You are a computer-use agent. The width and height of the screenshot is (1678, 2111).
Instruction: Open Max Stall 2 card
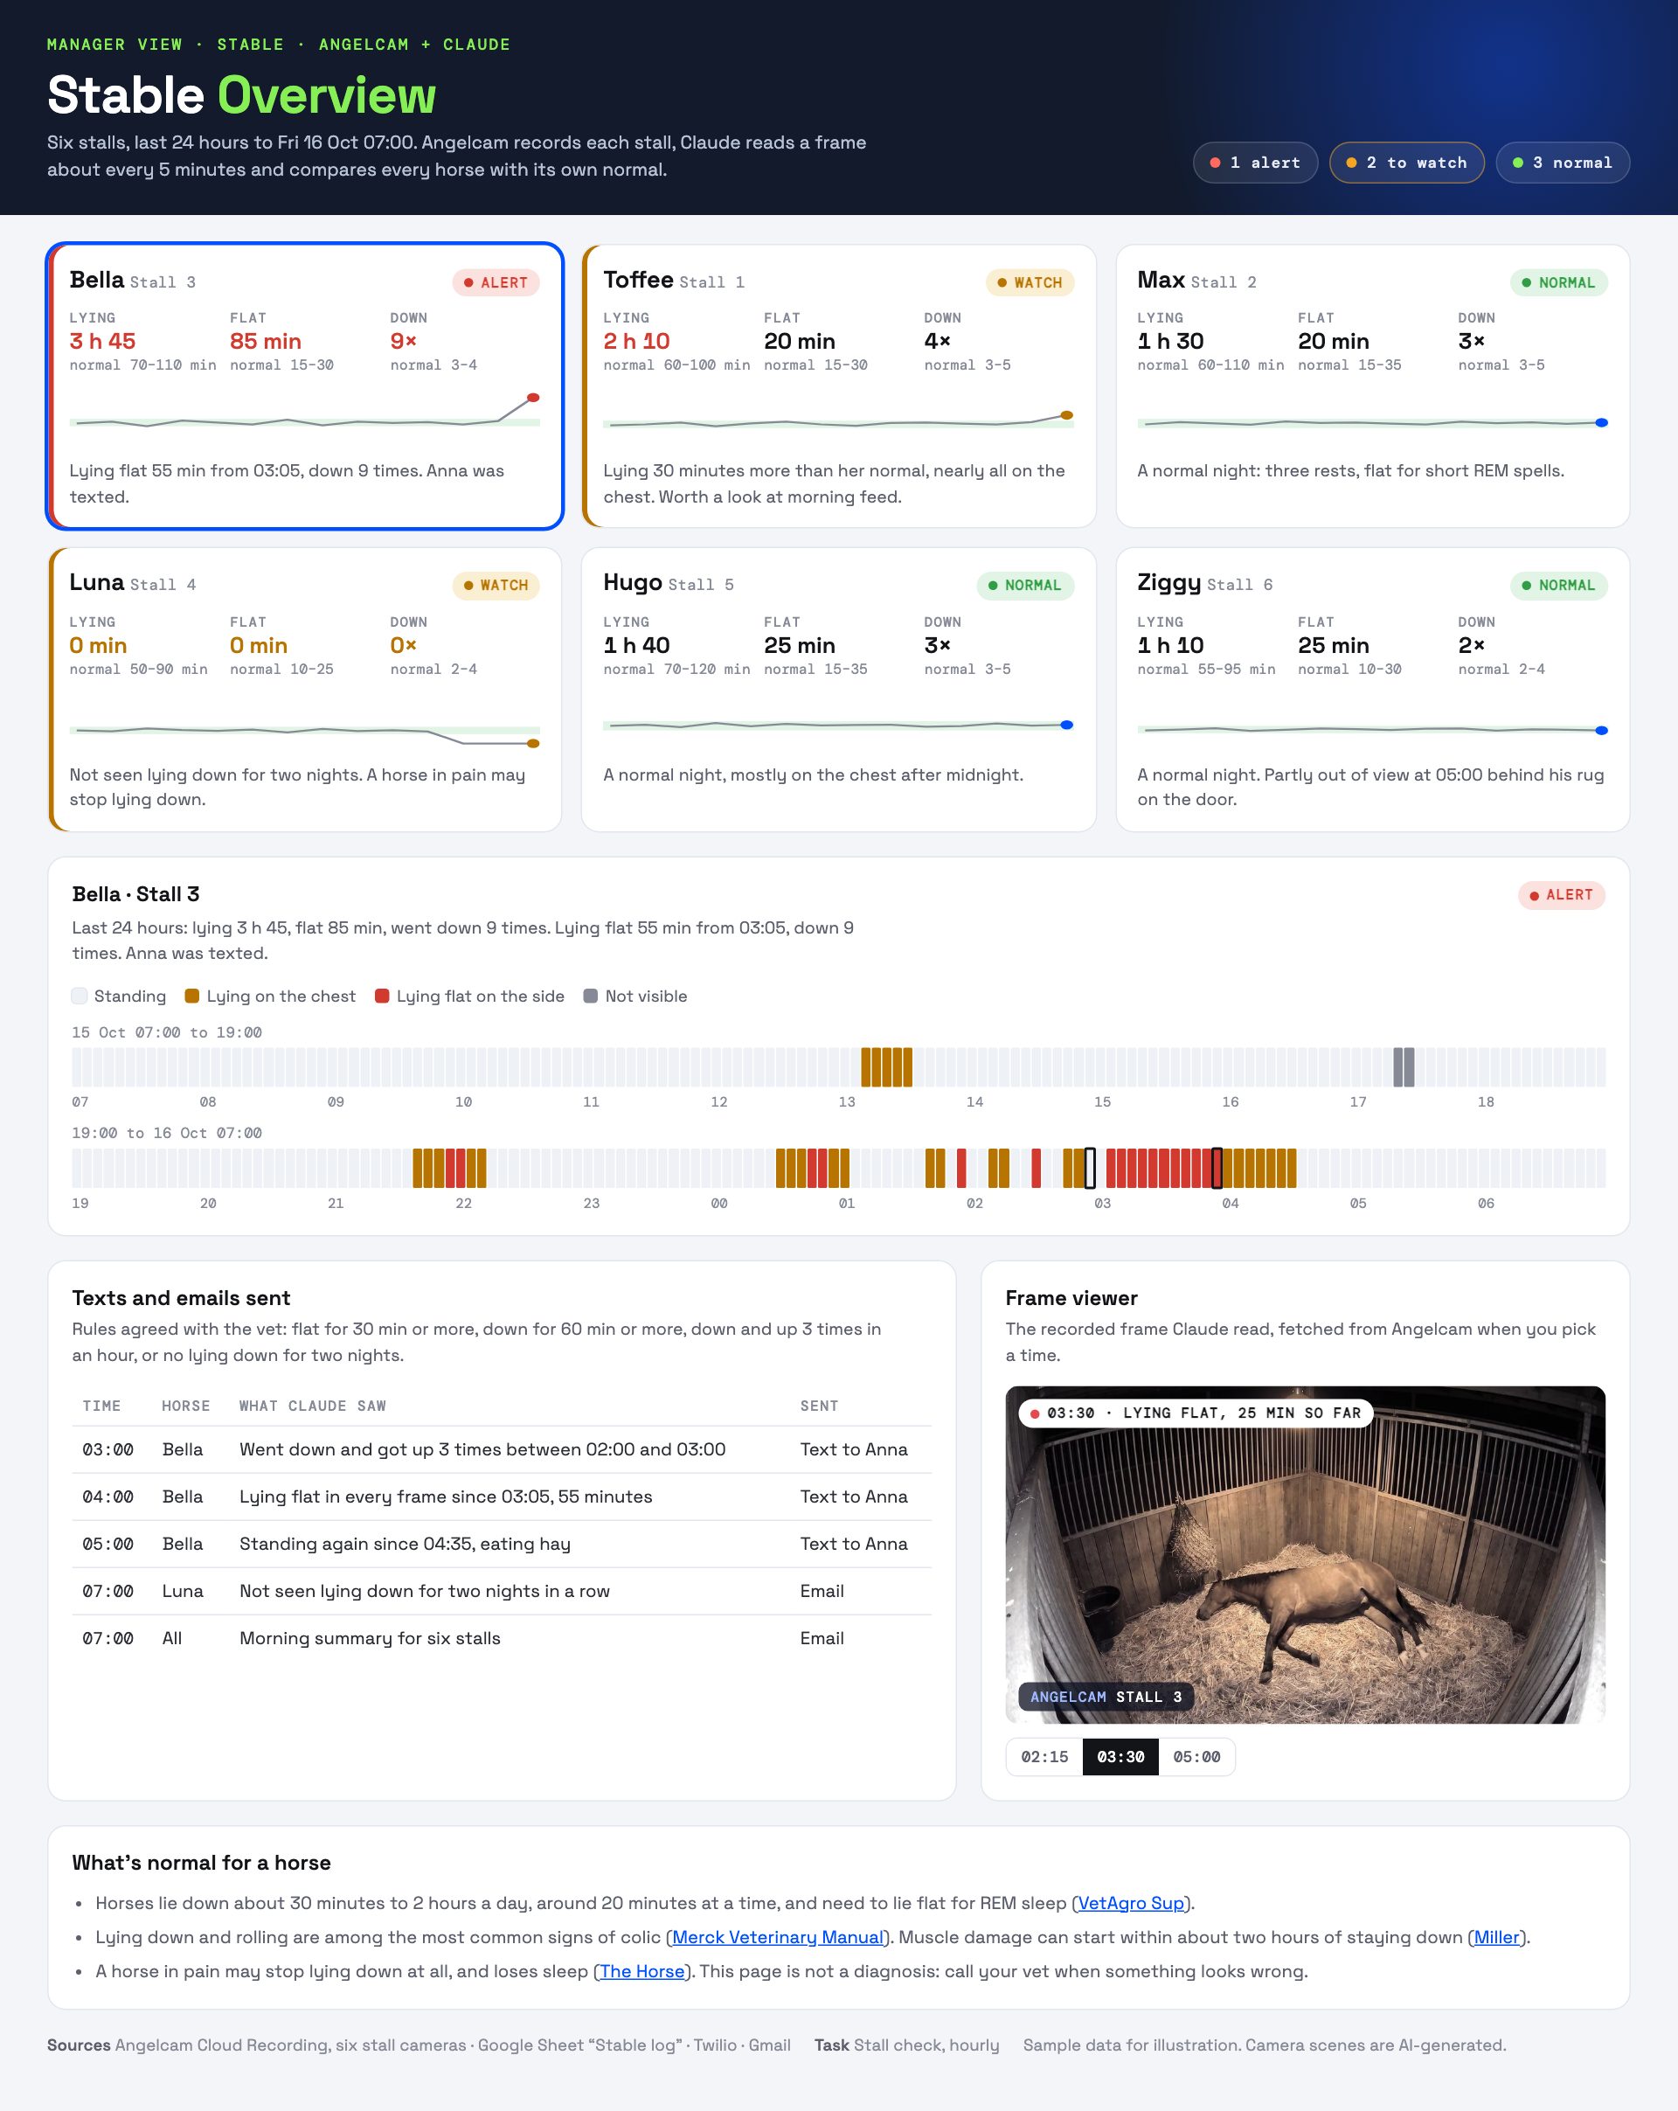pyautogui.click(x=1373, y=385)
